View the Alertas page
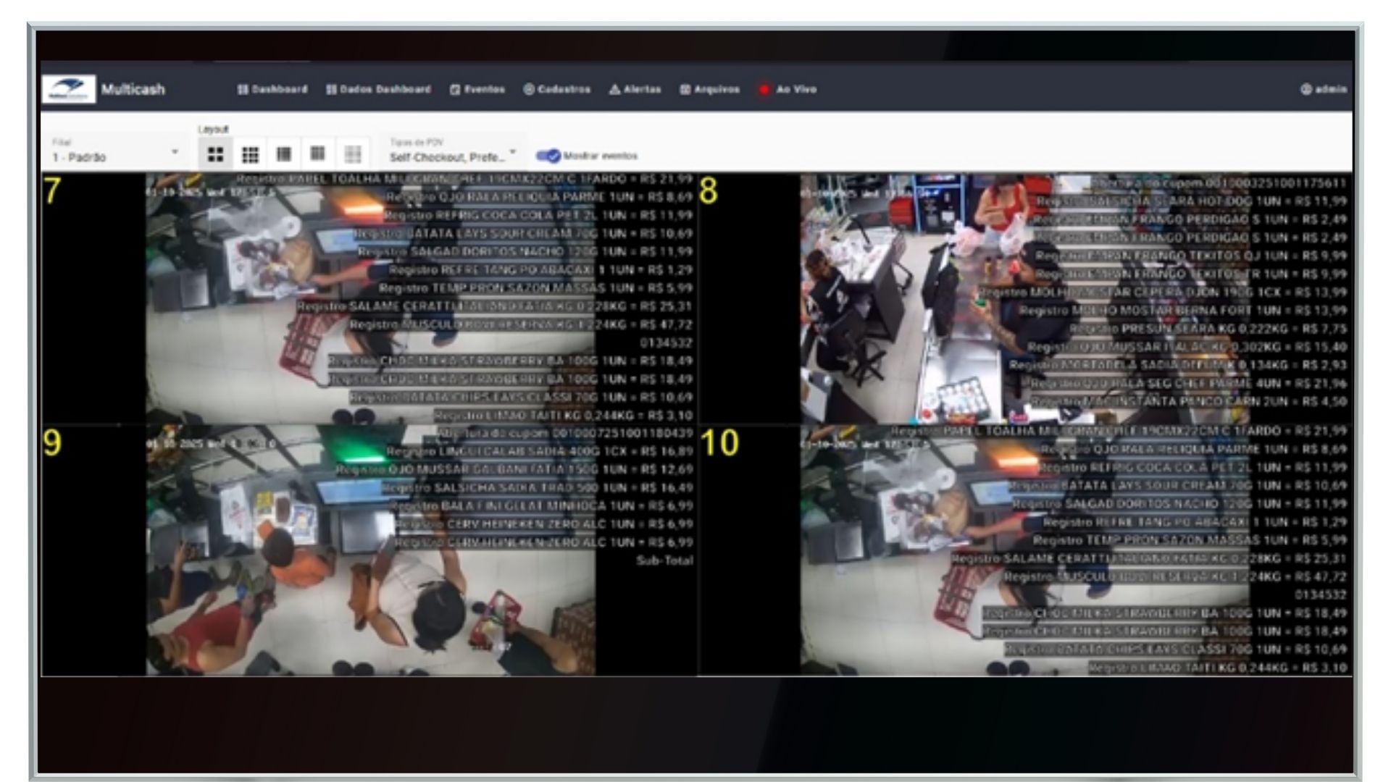 pos(635,89)
